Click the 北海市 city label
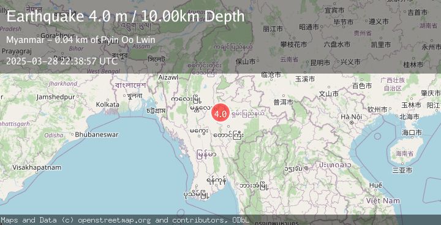 [x=409, y=116]
